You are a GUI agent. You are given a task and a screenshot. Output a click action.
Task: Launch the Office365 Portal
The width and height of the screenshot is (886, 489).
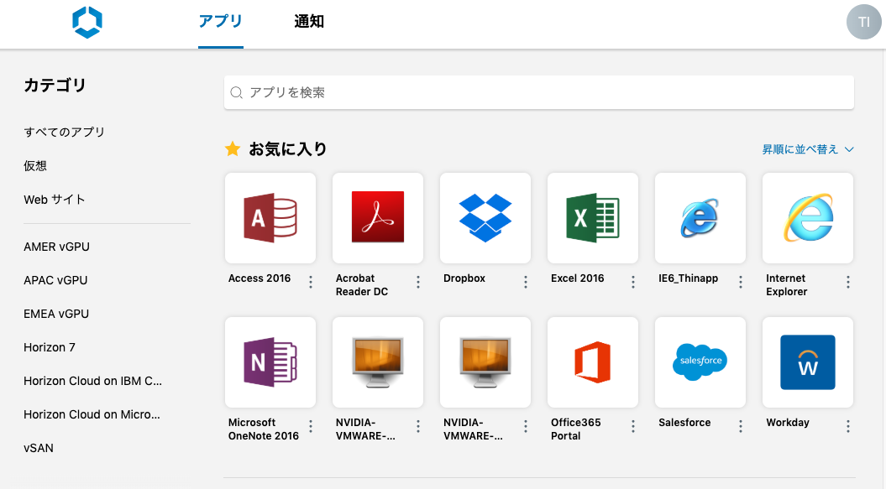coord(592,361)
